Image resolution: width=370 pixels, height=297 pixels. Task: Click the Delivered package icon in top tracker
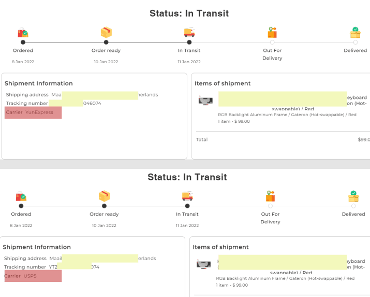click(355, 33)
